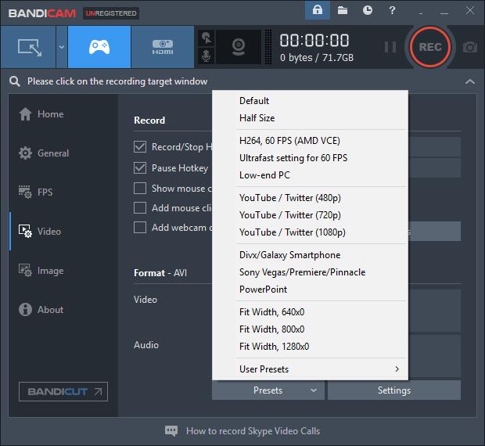This screenshot has height=446, width=485.
Task: Toggle the microphone icon
Action: tap(207, 56)
